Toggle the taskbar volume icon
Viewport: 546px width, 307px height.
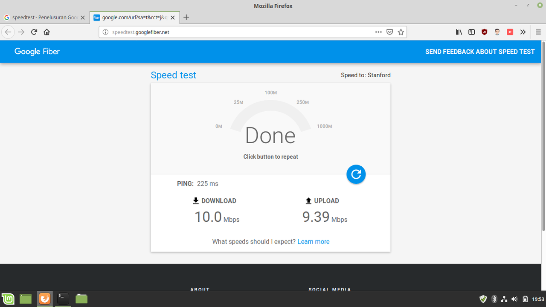(x=514, y=299)
